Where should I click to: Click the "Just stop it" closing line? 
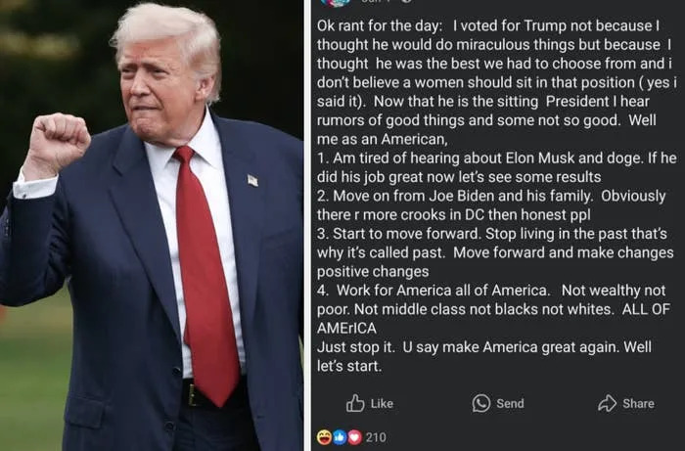coord(484,356)
